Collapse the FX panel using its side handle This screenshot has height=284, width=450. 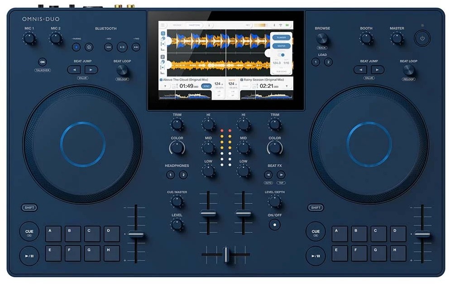tap(268, 53)
